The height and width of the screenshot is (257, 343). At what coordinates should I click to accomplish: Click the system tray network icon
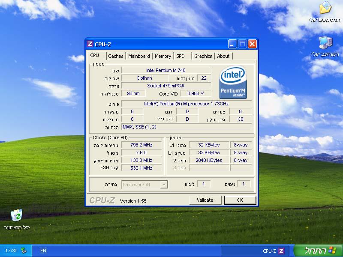click(x=24, y=251)
